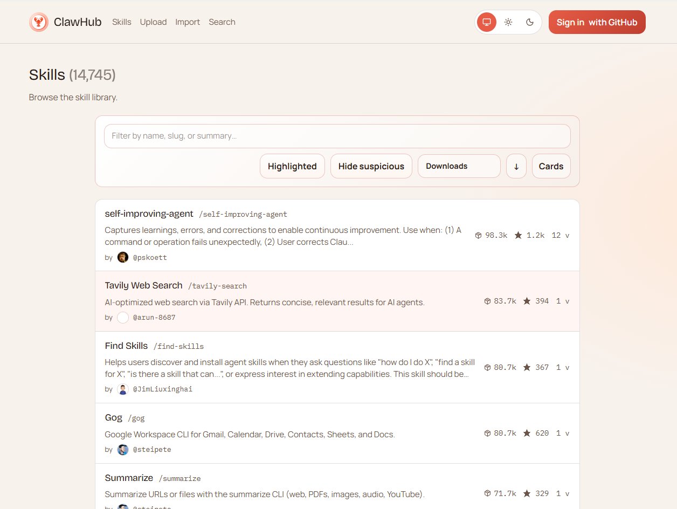Open the Gog skill title
Screen dimensions: 677x509
click(x=113, y=417)
